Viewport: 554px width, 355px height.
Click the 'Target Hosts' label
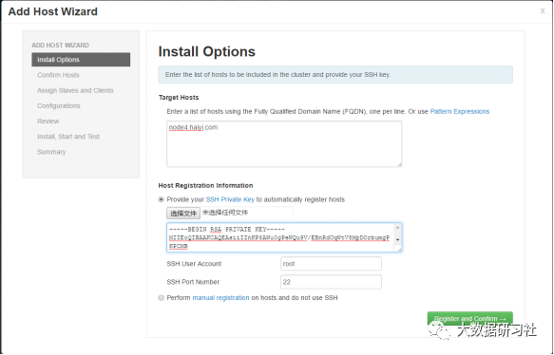(179, 98)
